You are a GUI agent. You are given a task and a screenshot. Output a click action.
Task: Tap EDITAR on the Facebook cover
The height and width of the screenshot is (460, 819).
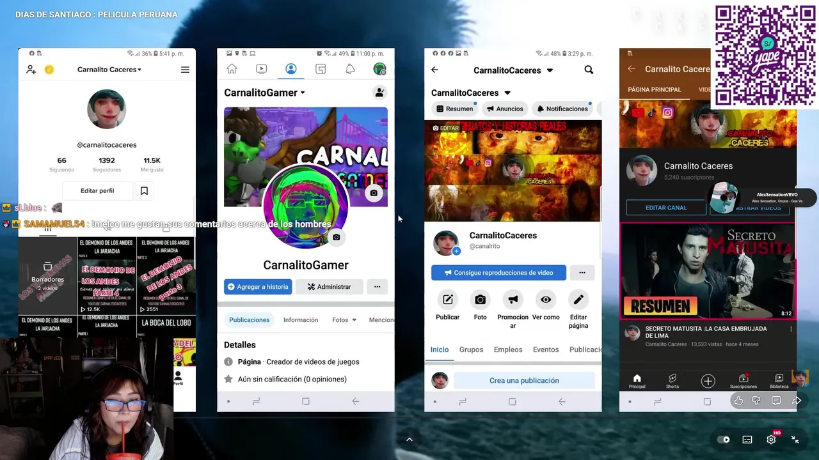[445, 128]
